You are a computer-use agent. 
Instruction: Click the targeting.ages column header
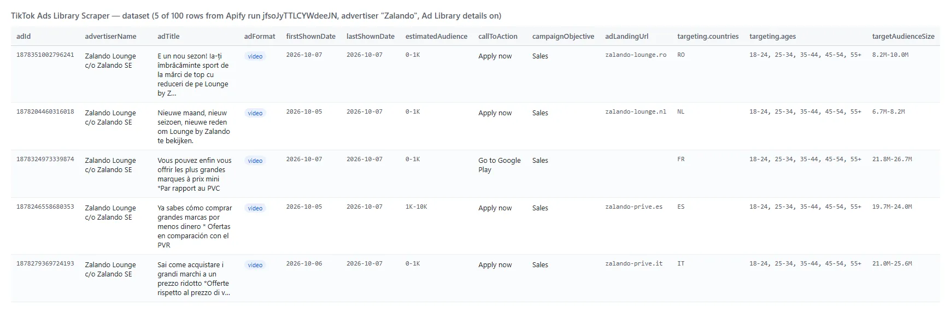coord(772,37)
